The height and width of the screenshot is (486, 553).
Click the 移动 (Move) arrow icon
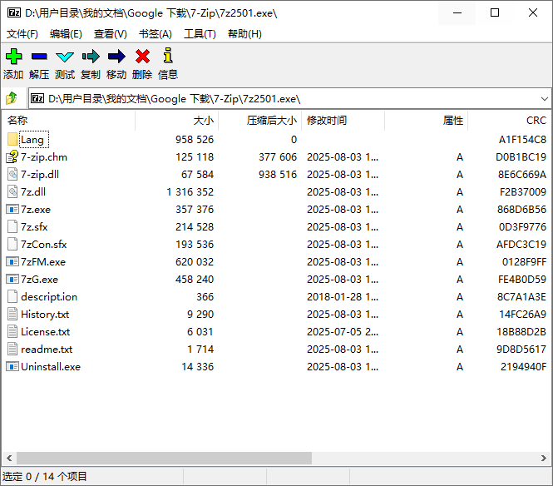(116, 57)
